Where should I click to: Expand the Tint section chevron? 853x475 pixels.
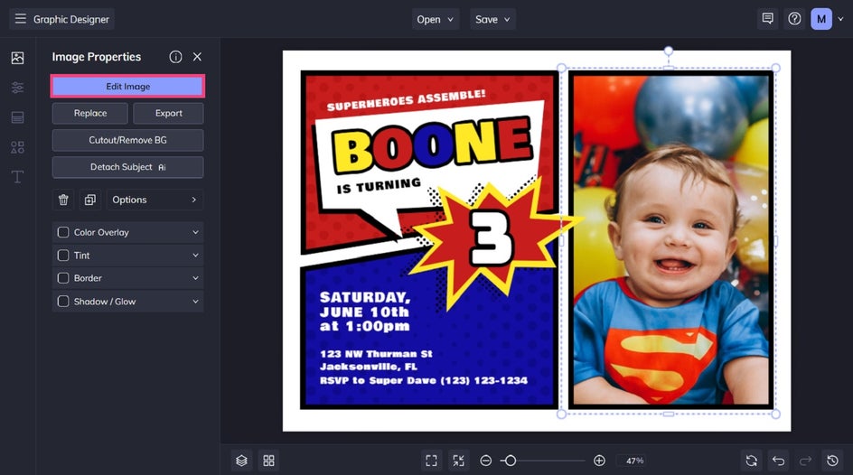tap(195, 255)
